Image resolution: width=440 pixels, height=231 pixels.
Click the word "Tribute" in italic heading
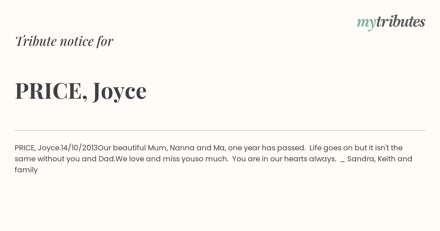(x=36, y=41)
